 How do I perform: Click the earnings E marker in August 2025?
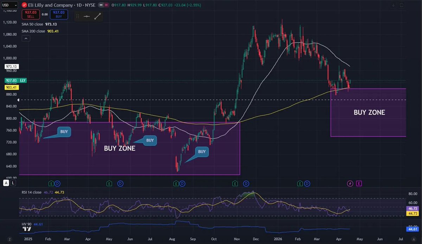(176, 183)
